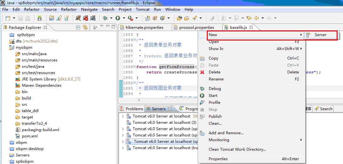Viewport: 343px width, 164px height.
Task: Select the pom.xml file in Package Explorer
Action: click(27, 136)
